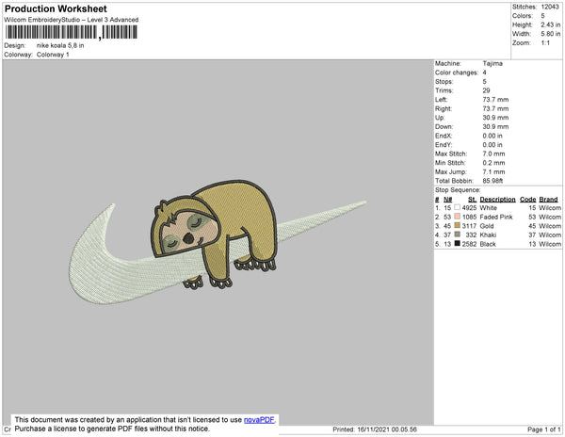
Task: Click the Total Bobbin value '85.98ft'
Action: tap(492, 181)
